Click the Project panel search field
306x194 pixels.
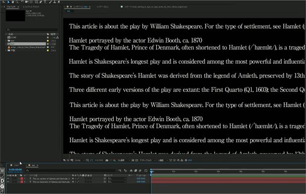click(x=32, y=30)
